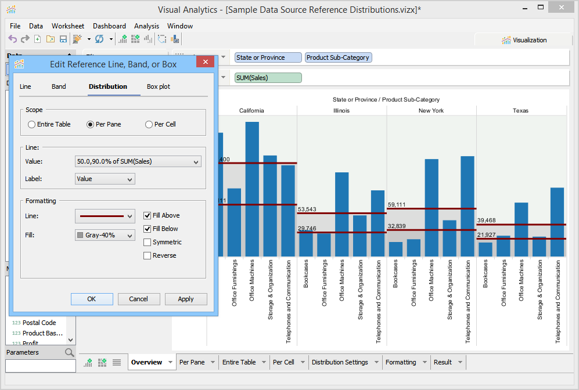Open the Gray-40% fill color picker
The height and width of the screenshot is (390, 579).
(x=105, y=235)
